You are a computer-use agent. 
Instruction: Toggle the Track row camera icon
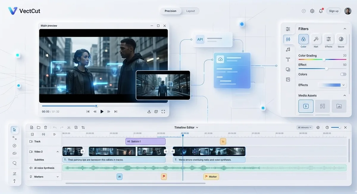click(x=31, y=141)
